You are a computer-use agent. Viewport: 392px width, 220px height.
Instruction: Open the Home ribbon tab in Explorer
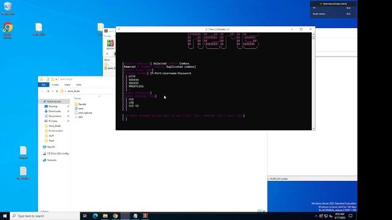pos(55,85)
